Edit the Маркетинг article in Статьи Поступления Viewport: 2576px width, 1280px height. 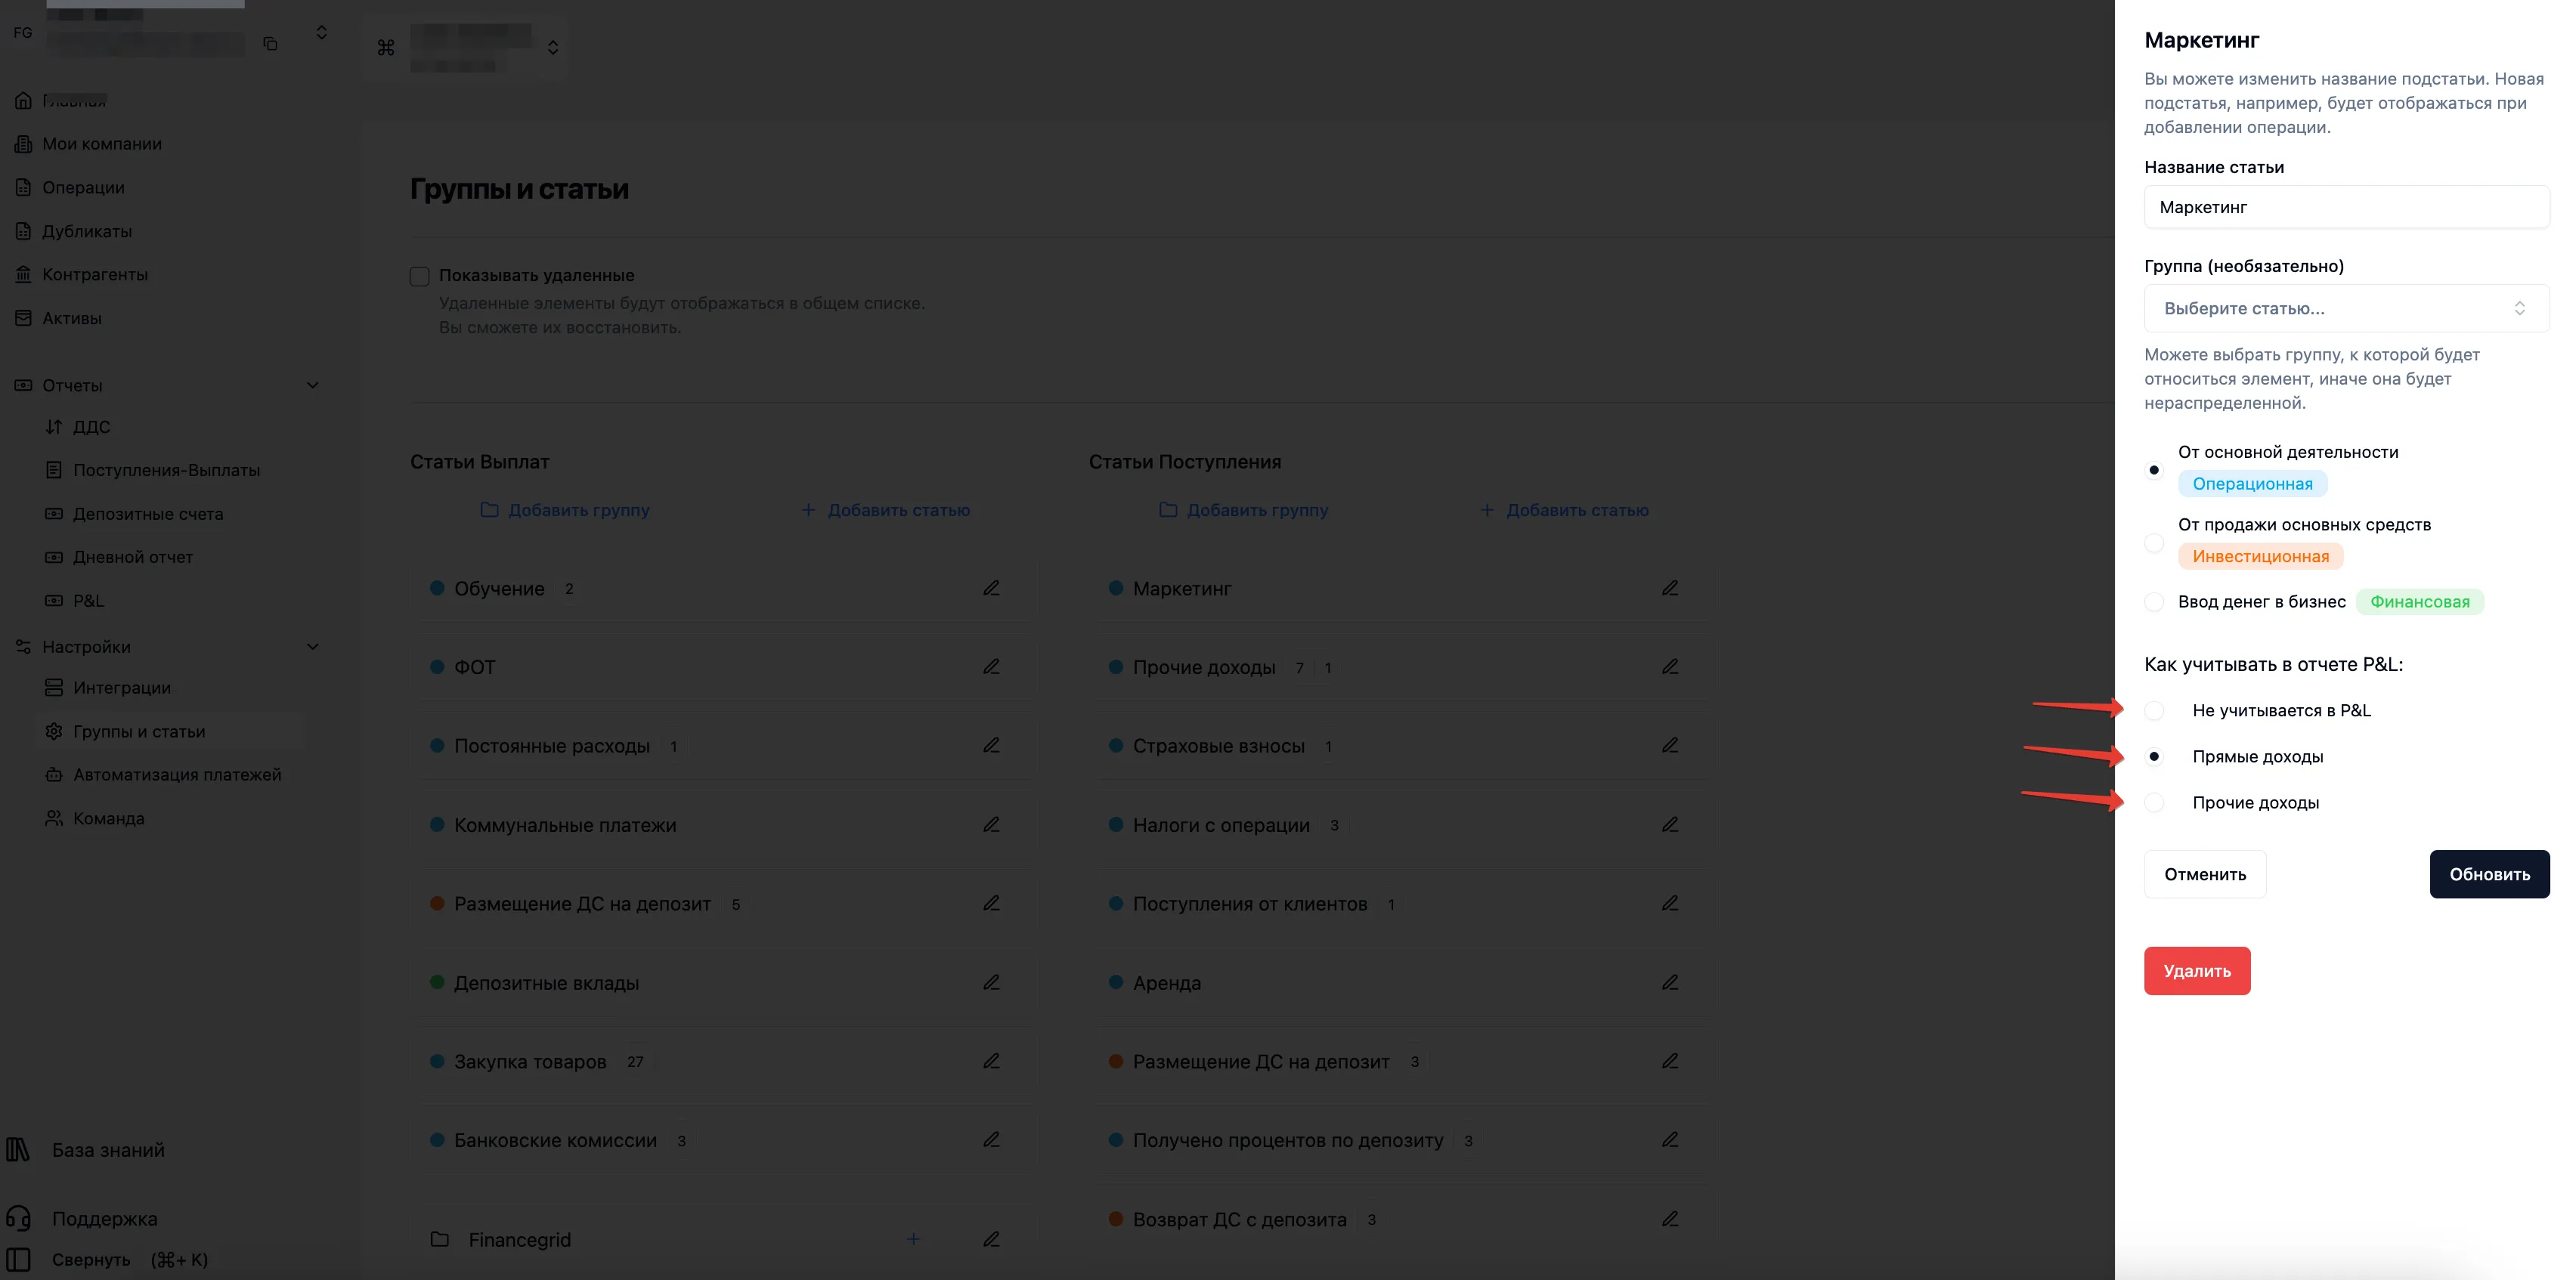pyautogui.click(x=1670, y=588)
